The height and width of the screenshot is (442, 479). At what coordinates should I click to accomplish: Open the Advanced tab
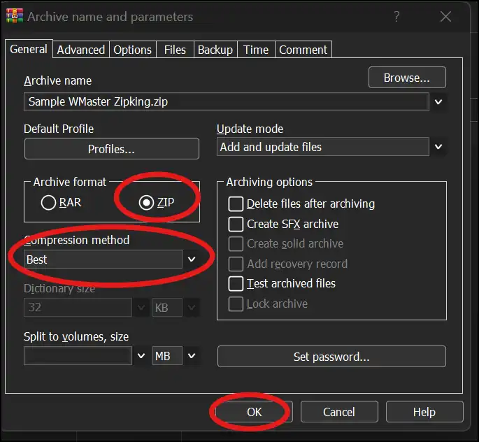click(81, 50)
